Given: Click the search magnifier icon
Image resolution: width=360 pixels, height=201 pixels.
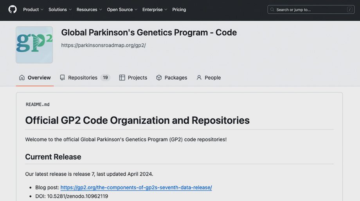Looking at the screenshot, I should pos(272,10).
